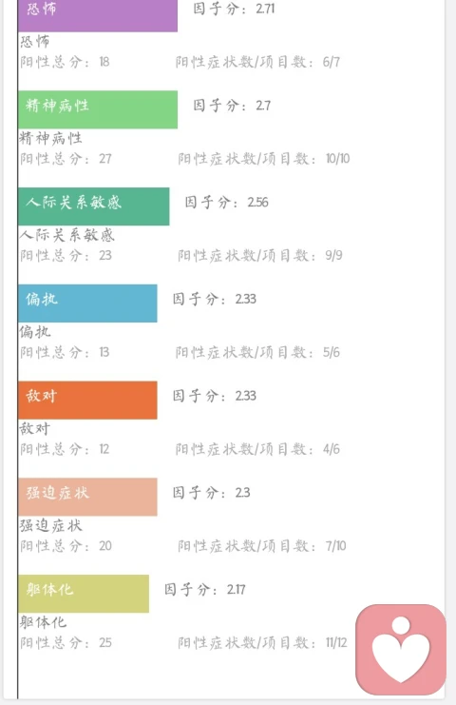
Task: Open the black 偏执 heading below blue bar
Action: coord(35,332)
